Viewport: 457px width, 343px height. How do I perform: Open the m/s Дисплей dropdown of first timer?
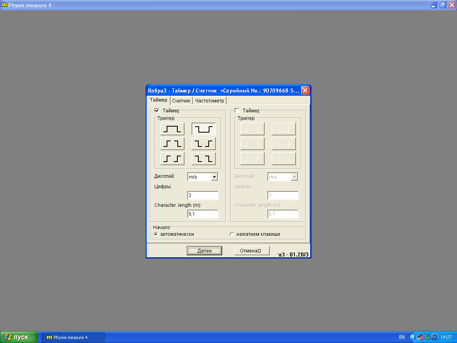pos(214,177)
